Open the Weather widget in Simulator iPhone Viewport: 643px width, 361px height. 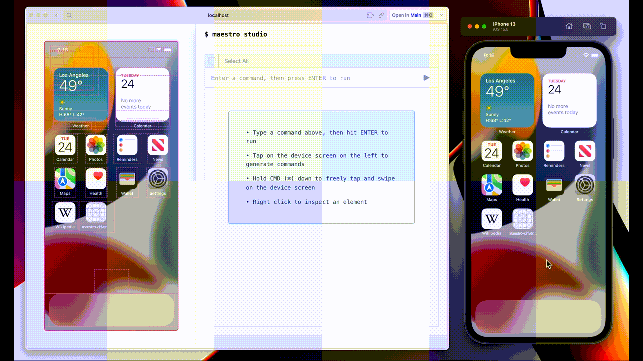pyautogui.click(x=507, y=100)
